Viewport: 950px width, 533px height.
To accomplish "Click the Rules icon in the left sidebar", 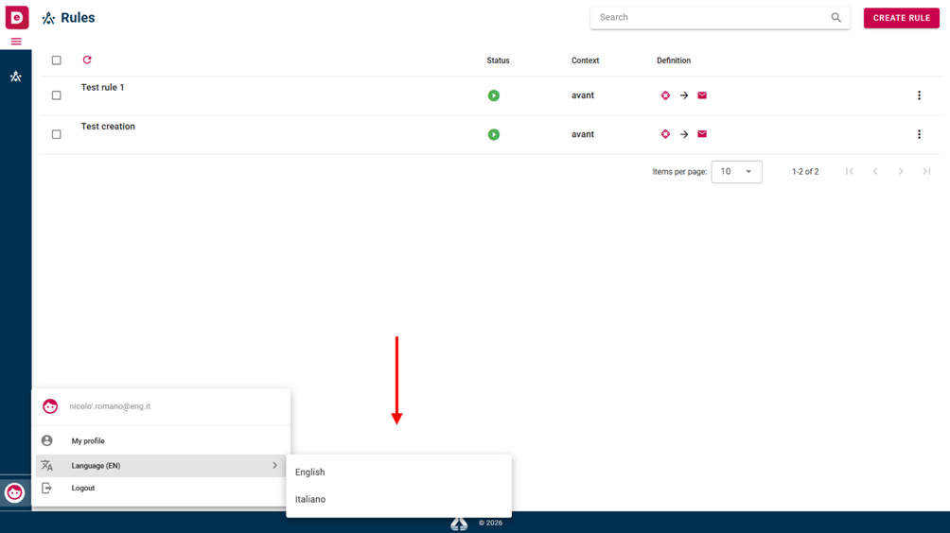I will pos(16,77).
